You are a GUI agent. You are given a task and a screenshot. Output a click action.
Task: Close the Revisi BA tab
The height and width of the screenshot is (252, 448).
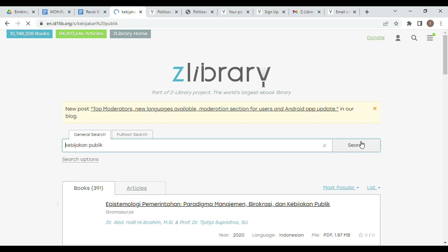tap(105, 12)
